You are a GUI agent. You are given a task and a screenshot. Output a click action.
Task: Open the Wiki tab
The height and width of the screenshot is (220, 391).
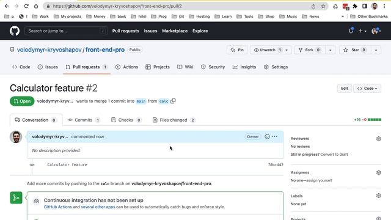pos(185,67)
